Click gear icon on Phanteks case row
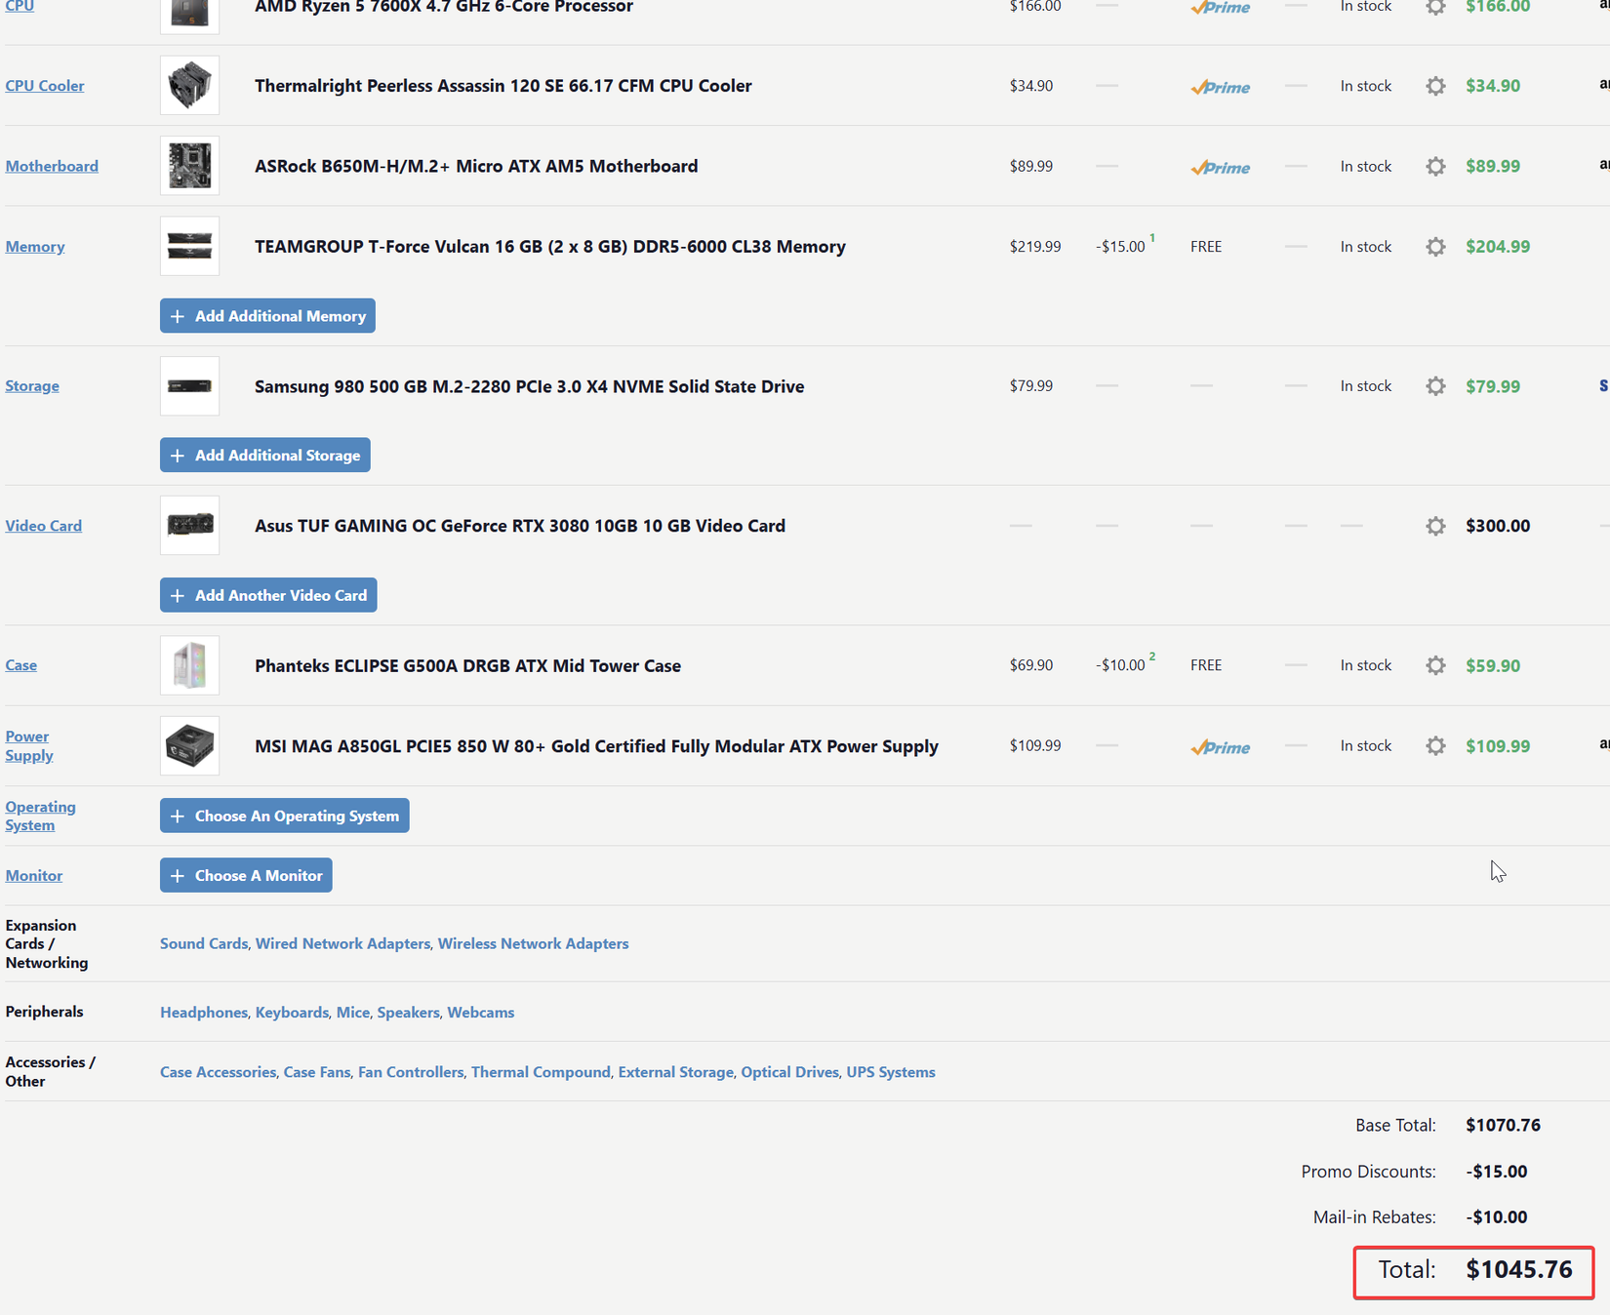The width and height of the screenshot is (1610, 1315). (x=1435, y=665)
